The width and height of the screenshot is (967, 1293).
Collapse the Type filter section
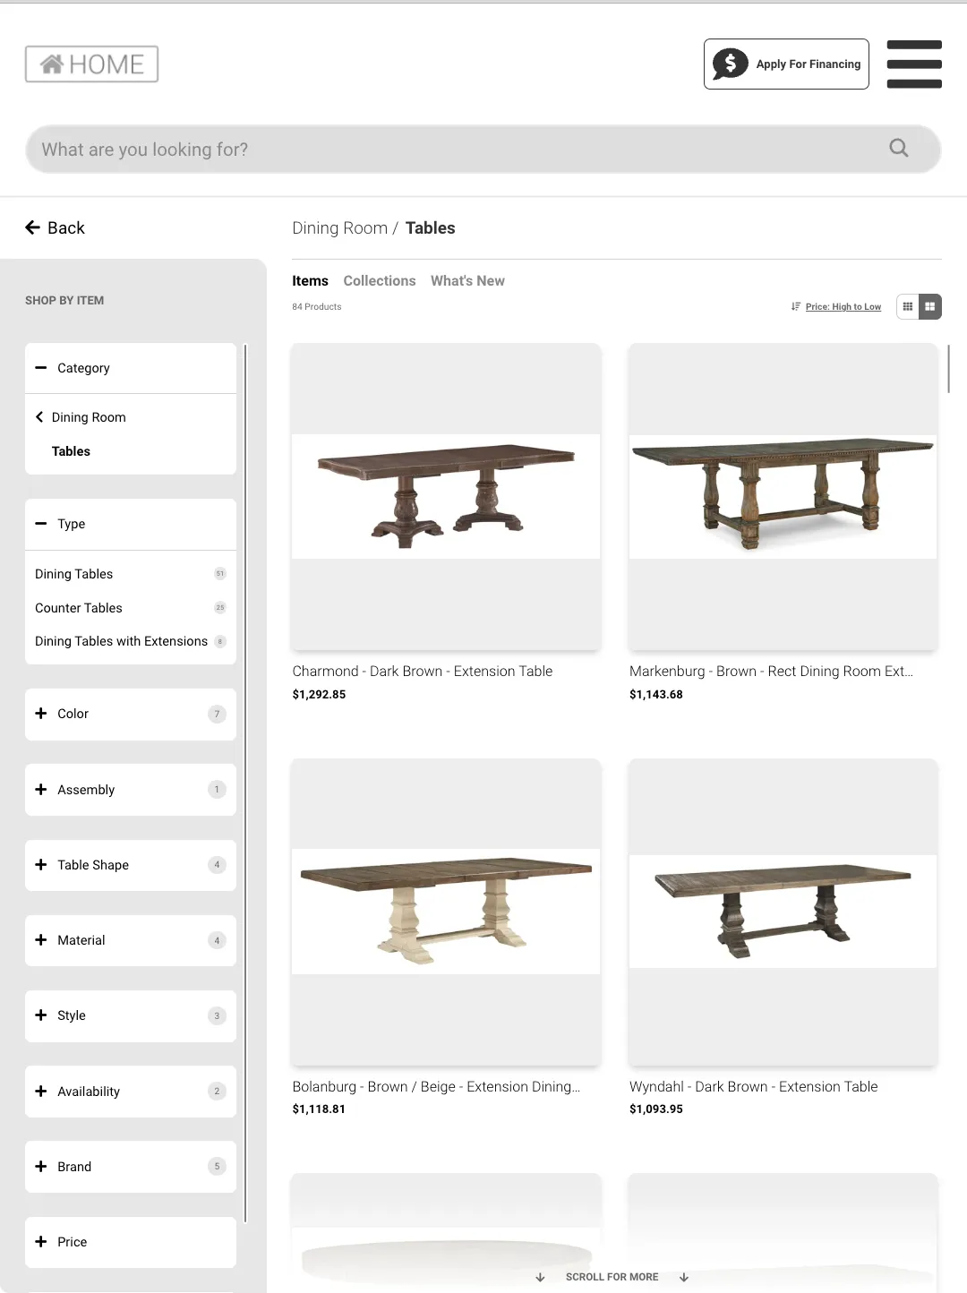click(x=131, y=524)
